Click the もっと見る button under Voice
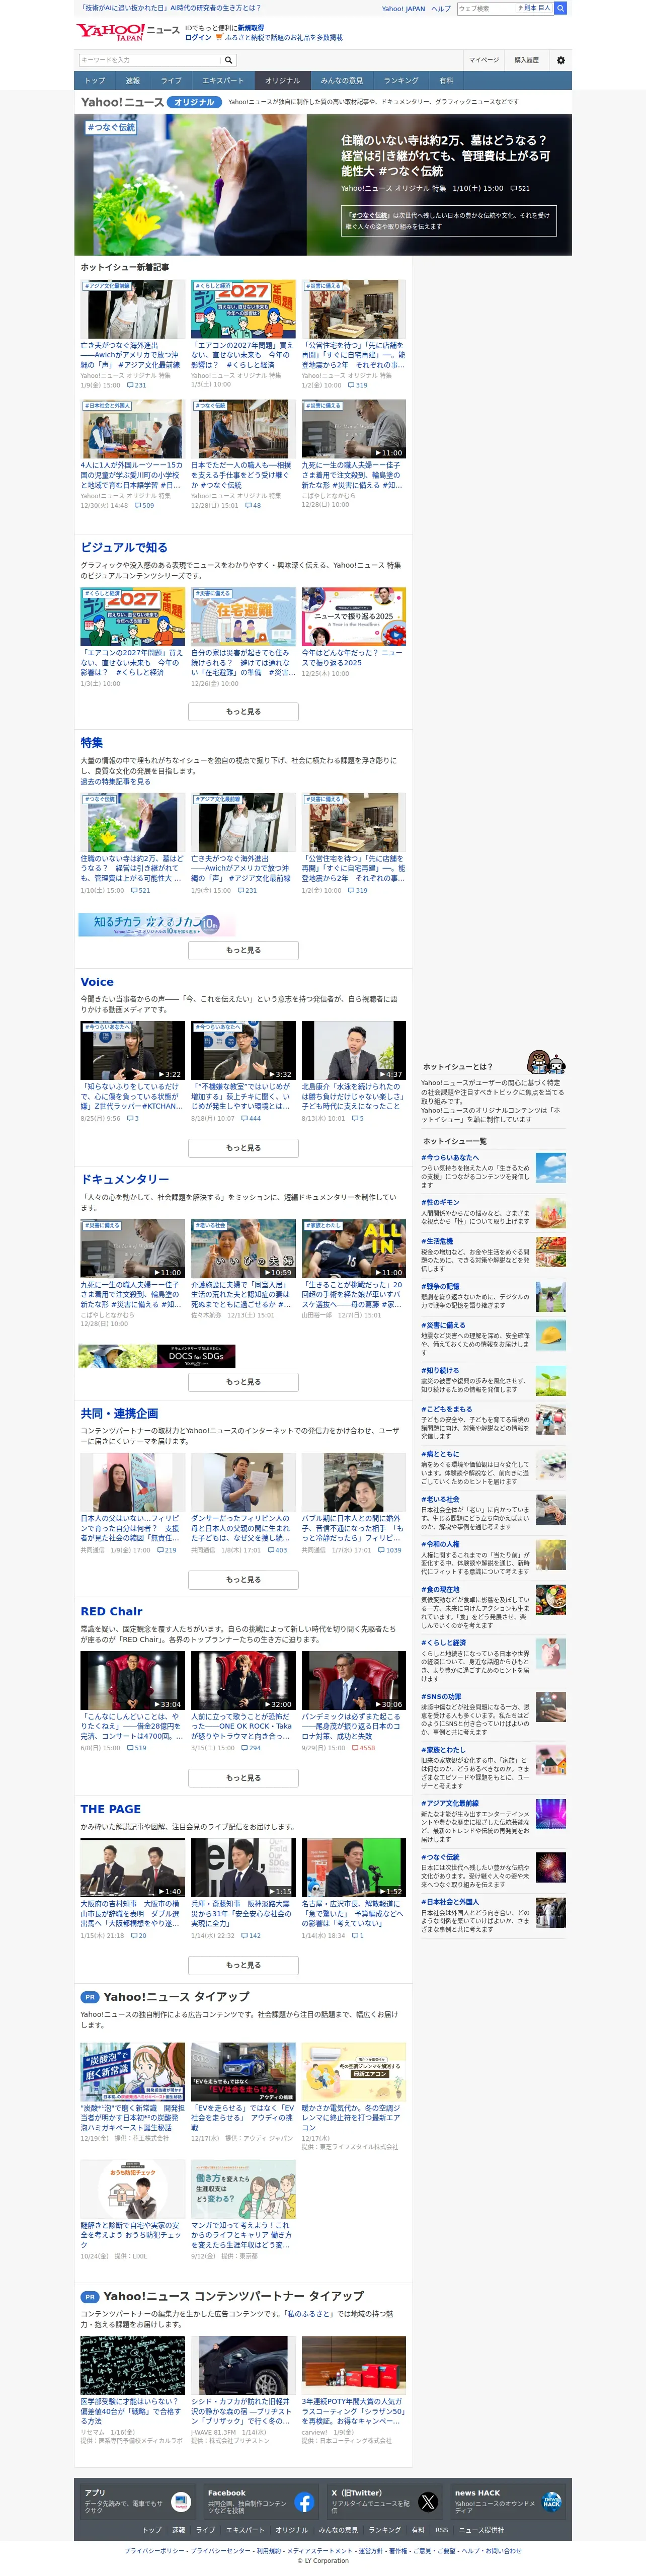The width and height of the screenshot is (646, 2576). (x=243, y=1148)
